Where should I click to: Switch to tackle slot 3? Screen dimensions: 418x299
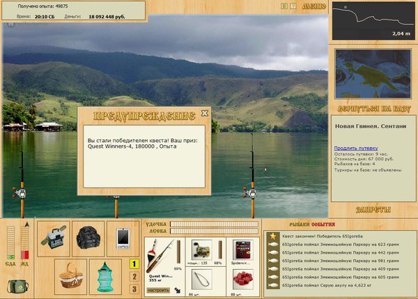pyautogui.click(x=134, y=289)
